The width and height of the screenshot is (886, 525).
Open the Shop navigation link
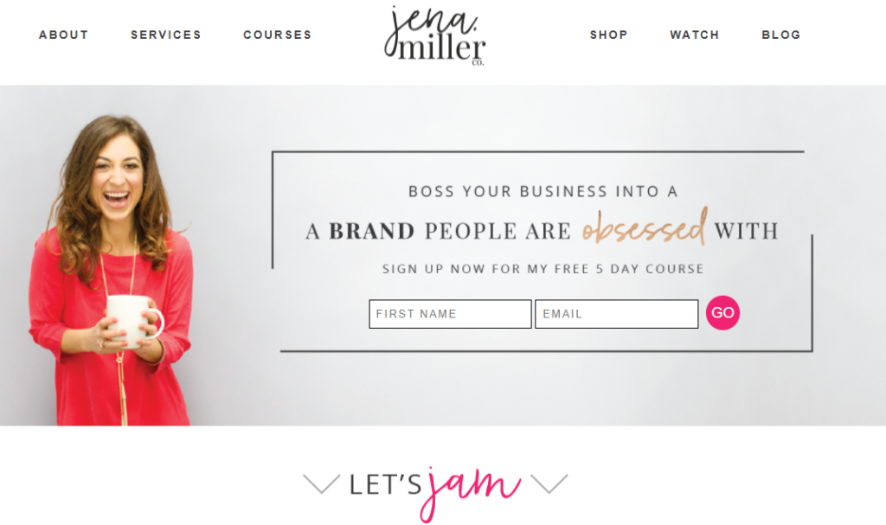(x=608, y=35)
